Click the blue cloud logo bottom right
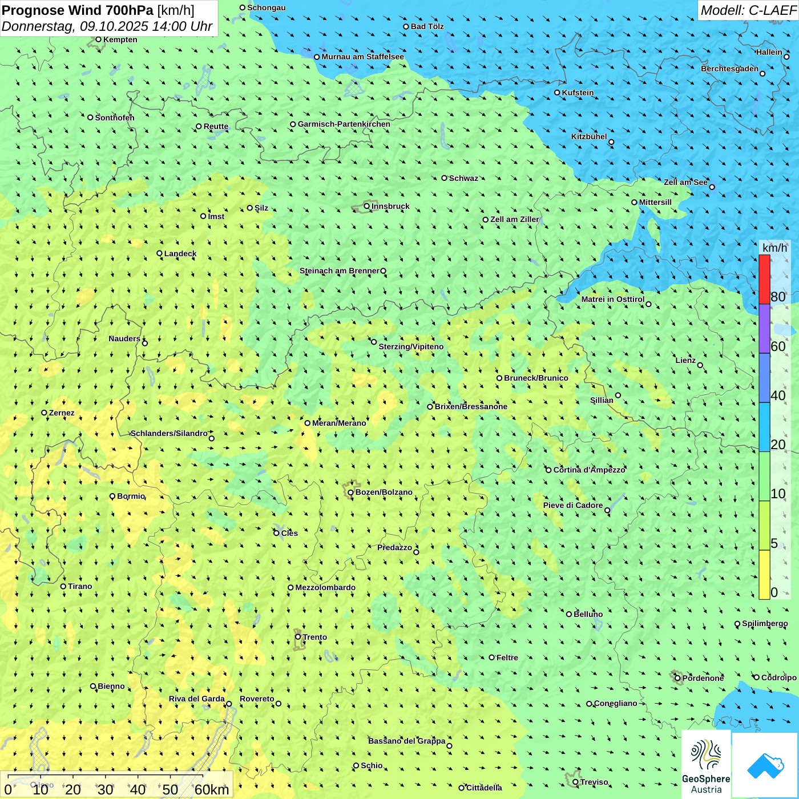Screen dimensions: 799x799 pyautogui.click(x=765, y=765)
